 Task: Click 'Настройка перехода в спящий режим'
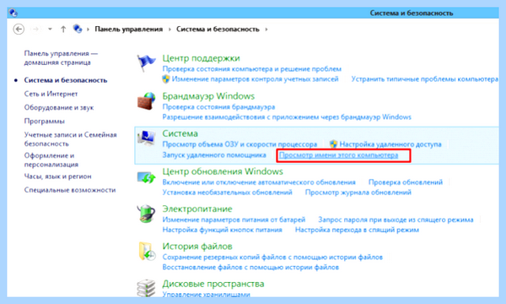357,230
